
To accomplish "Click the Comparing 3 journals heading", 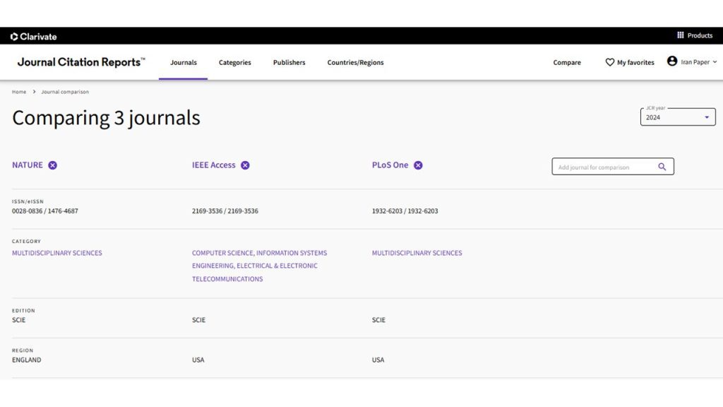I will (106, 118).
